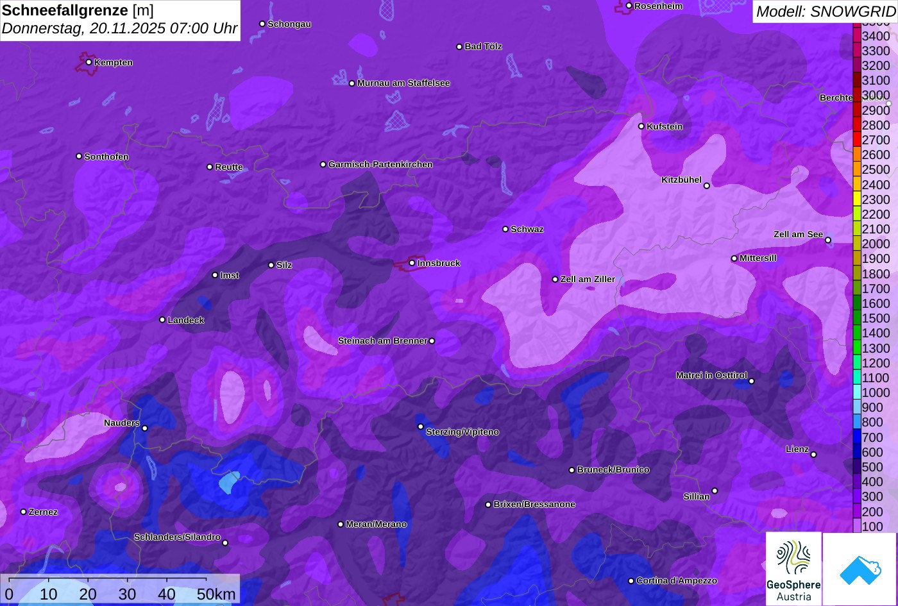Click the legend value 300
Viewport: 898px width, 606px height.
pos(872,496)
